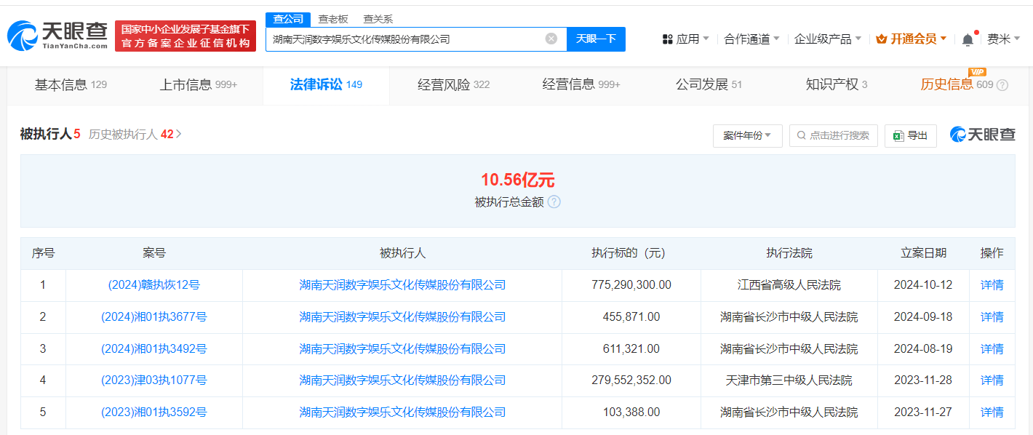Select the amount 611,321.00
Viewport: 1033px width, 435px height.
[631, 349]
